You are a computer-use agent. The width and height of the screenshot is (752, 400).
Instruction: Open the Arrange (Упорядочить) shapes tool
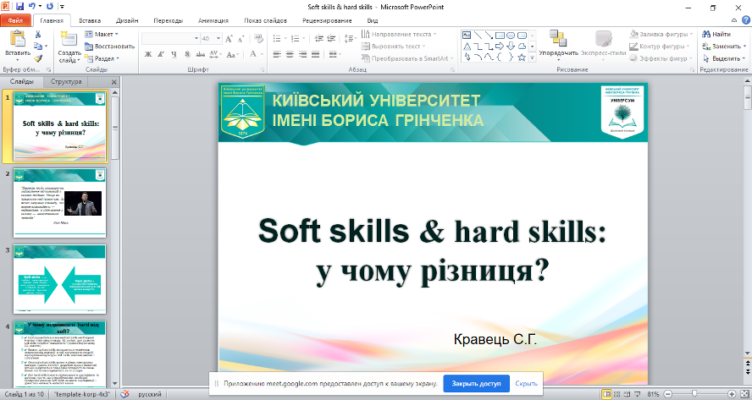[558, 44]
